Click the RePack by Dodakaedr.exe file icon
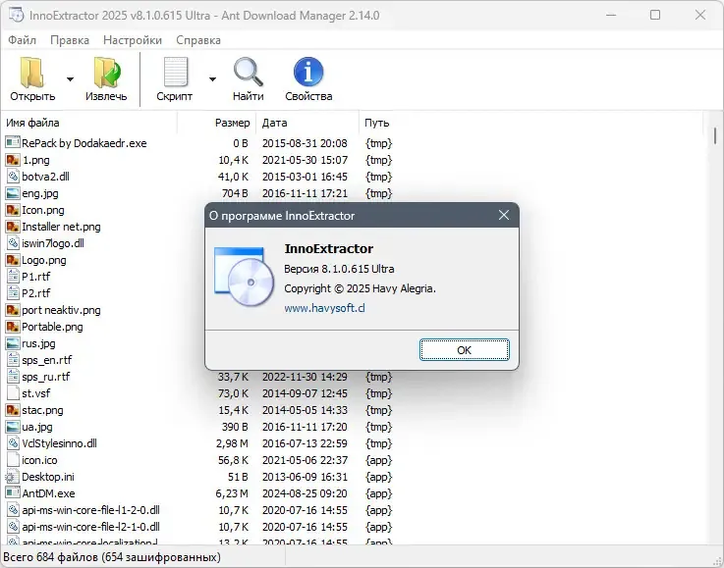Viewport: 724px width, 568px height. pyautogui.click(x=13, y=143)
